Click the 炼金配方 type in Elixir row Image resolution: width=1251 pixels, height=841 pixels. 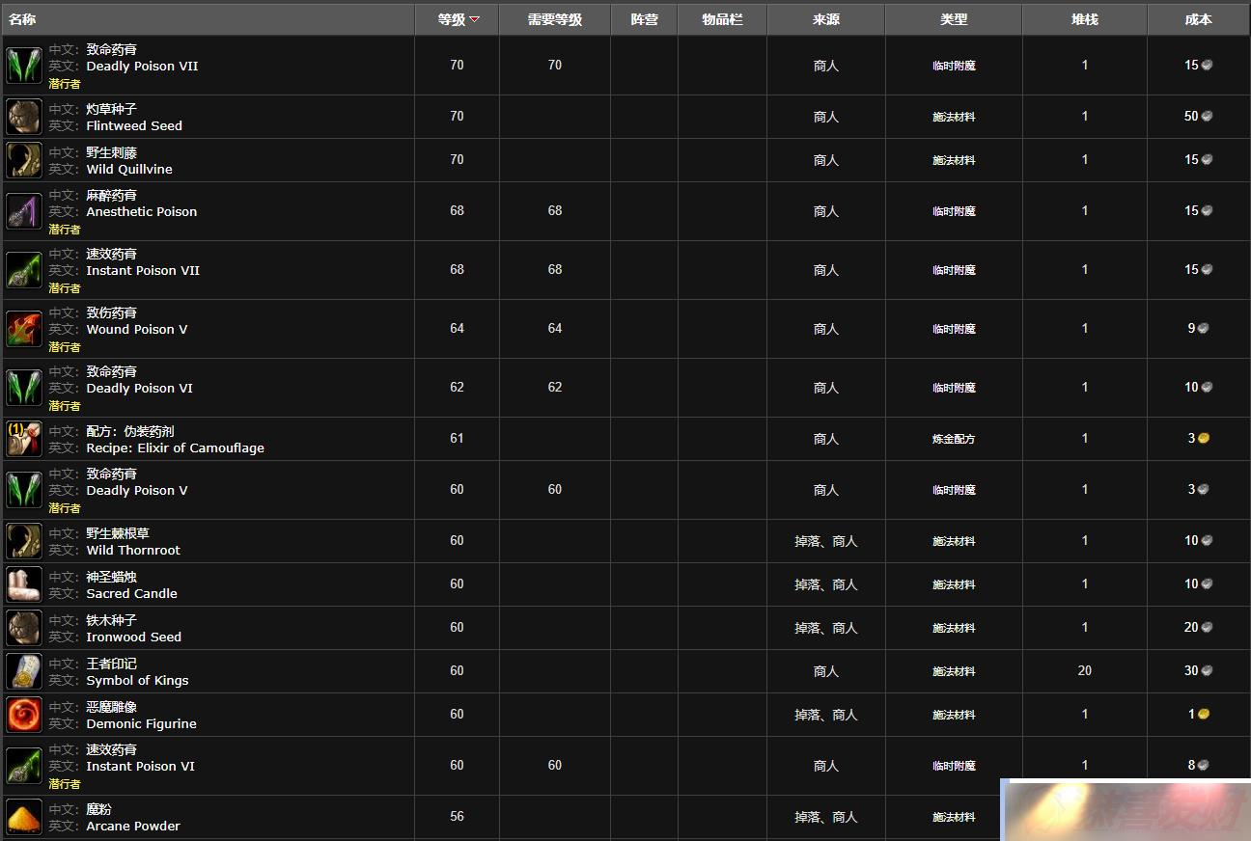[954, 439]
